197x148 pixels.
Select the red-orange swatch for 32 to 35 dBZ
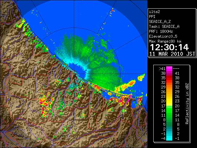point(169,83)
